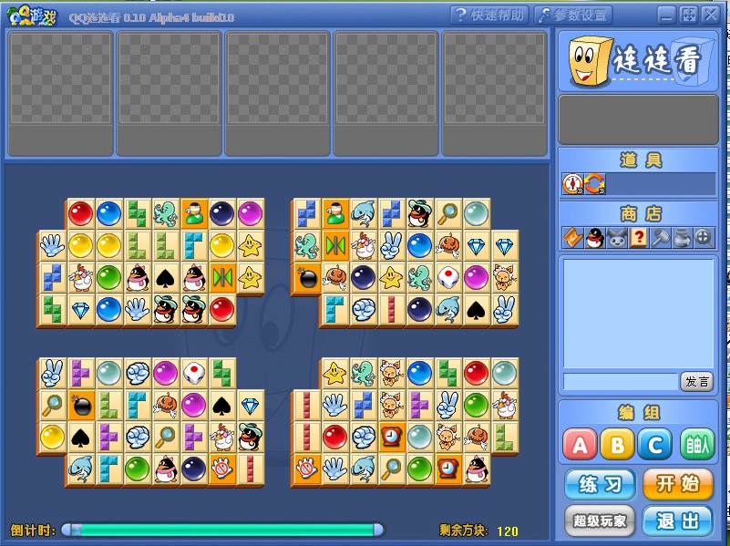Click the light blue chat log area
Screen dimensions: 730x546
pos(638,314)
